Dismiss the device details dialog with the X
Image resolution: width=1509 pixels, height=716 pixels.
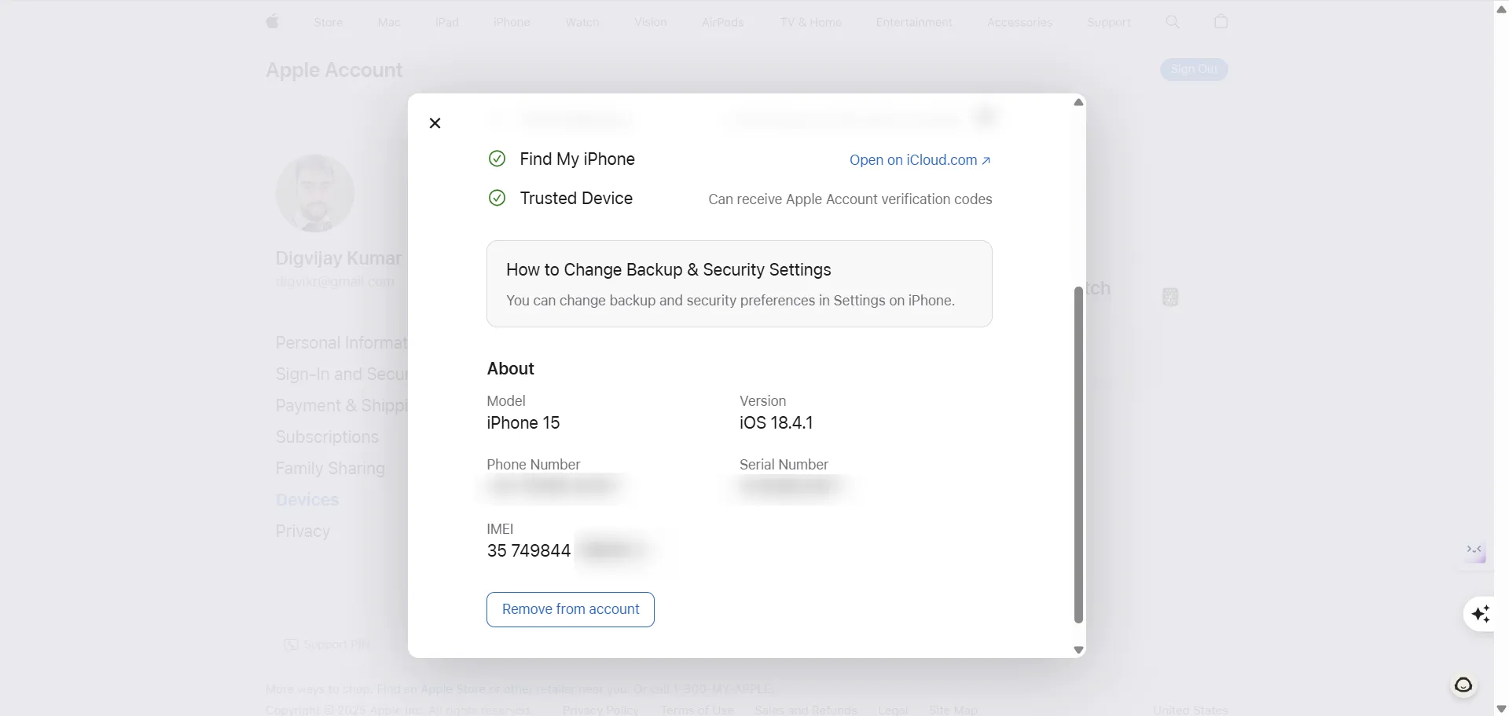(x=434, y=122)
